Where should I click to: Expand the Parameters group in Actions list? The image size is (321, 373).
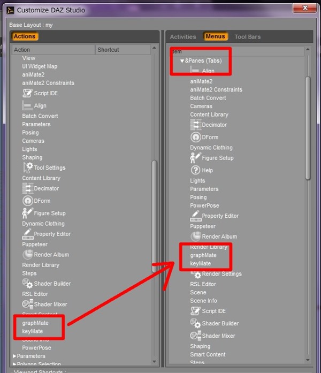click(14, 356)
